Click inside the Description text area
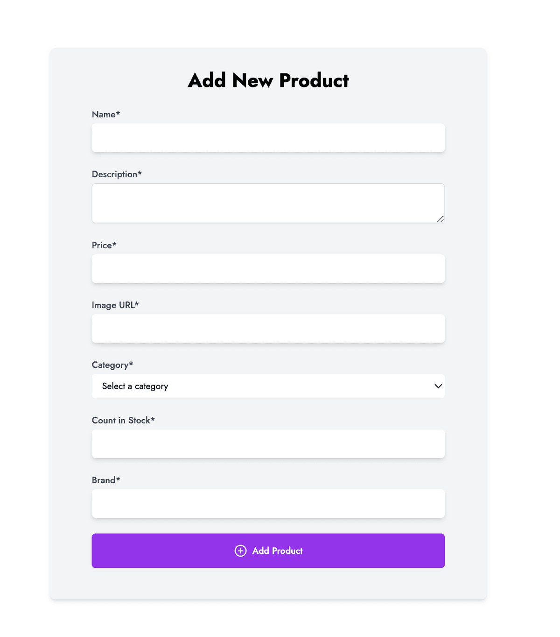Screen dimensions: 560x637 [x=268, y=203]
